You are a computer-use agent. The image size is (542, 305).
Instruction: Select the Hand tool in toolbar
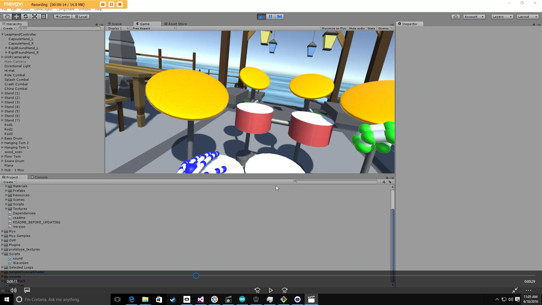pyautogui.click(x=7, y=17)
